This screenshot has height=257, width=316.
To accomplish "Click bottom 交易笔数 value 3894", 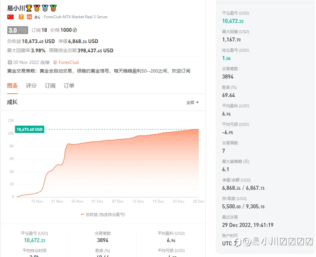I will [103, 240].
